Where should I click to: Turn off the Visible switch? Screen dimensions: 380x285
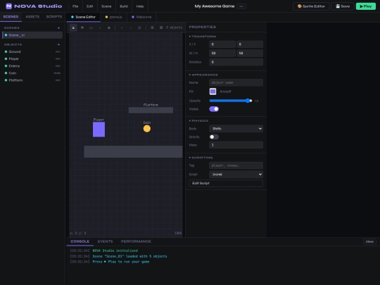[214, 109]
